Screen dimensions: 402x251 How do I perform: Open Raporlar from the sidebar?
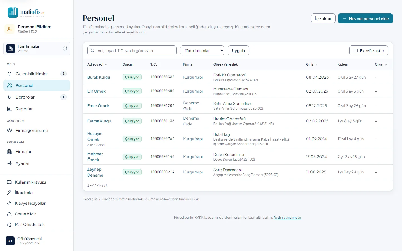[37, 109]
